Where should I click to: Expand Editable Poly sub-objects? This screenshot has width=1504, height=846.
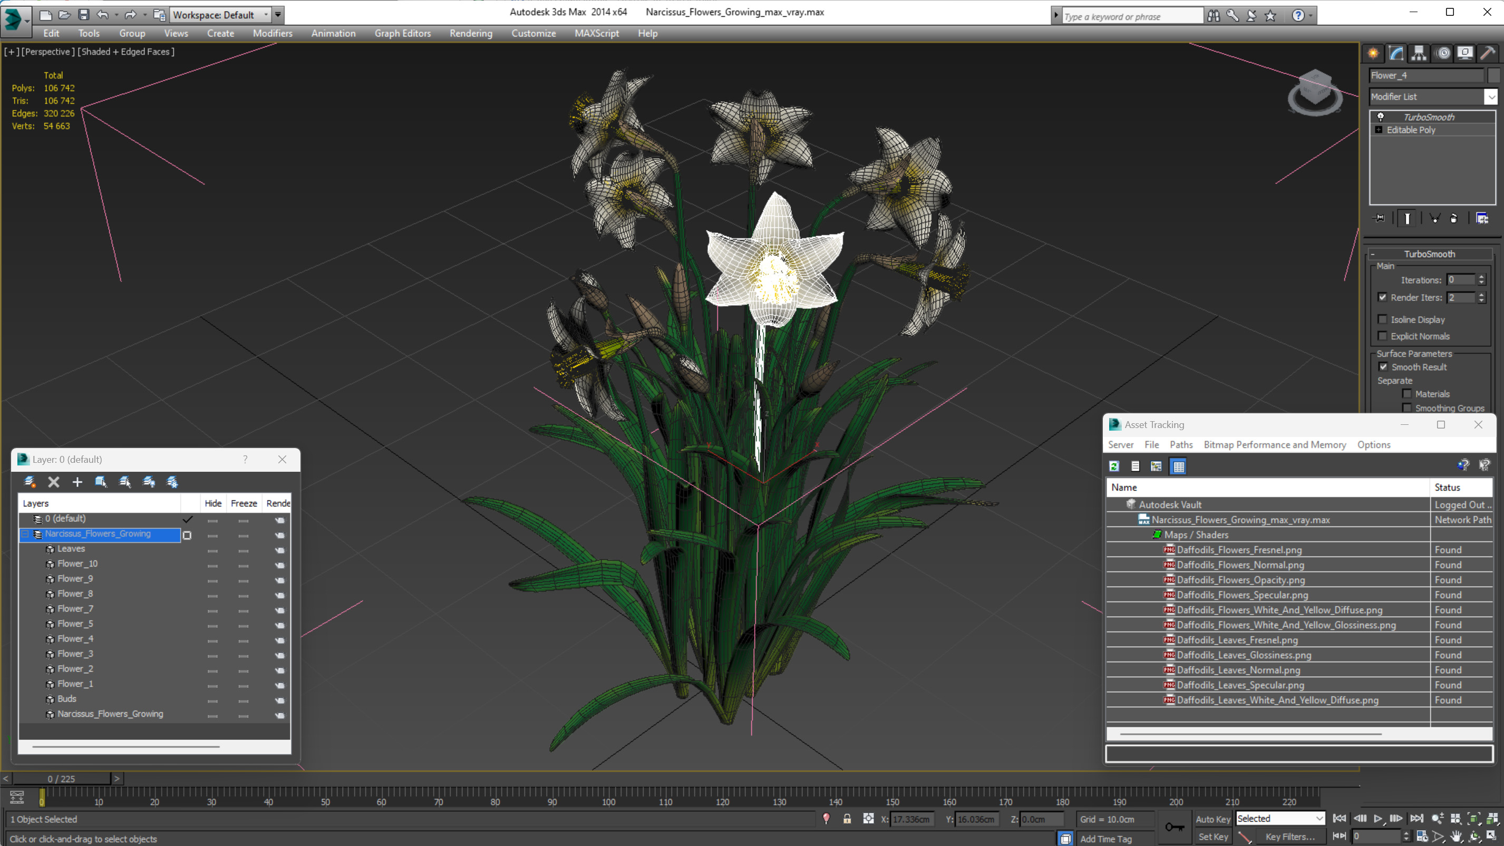pyautogui.click(x=1379, y=130)
